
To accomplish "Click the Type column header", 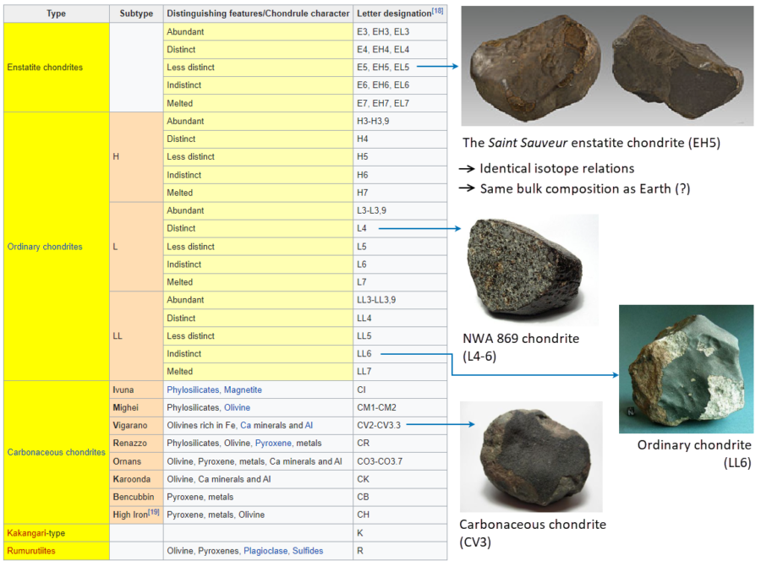I will pos(57,14).
